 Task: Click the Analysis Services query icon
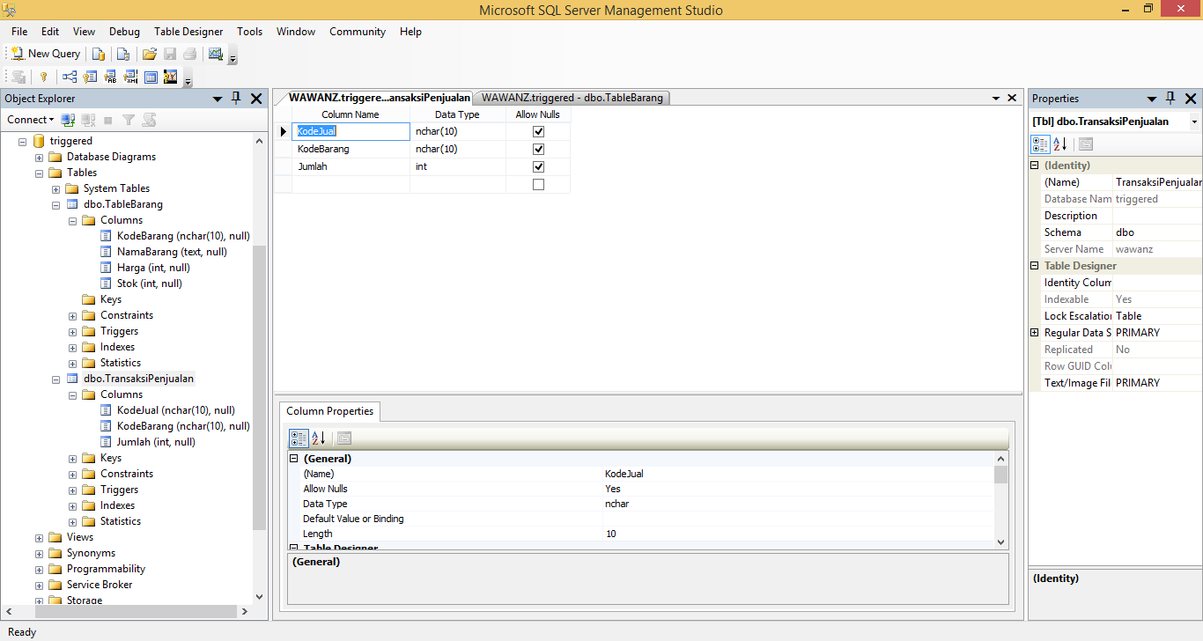click(x=123, y=54)
